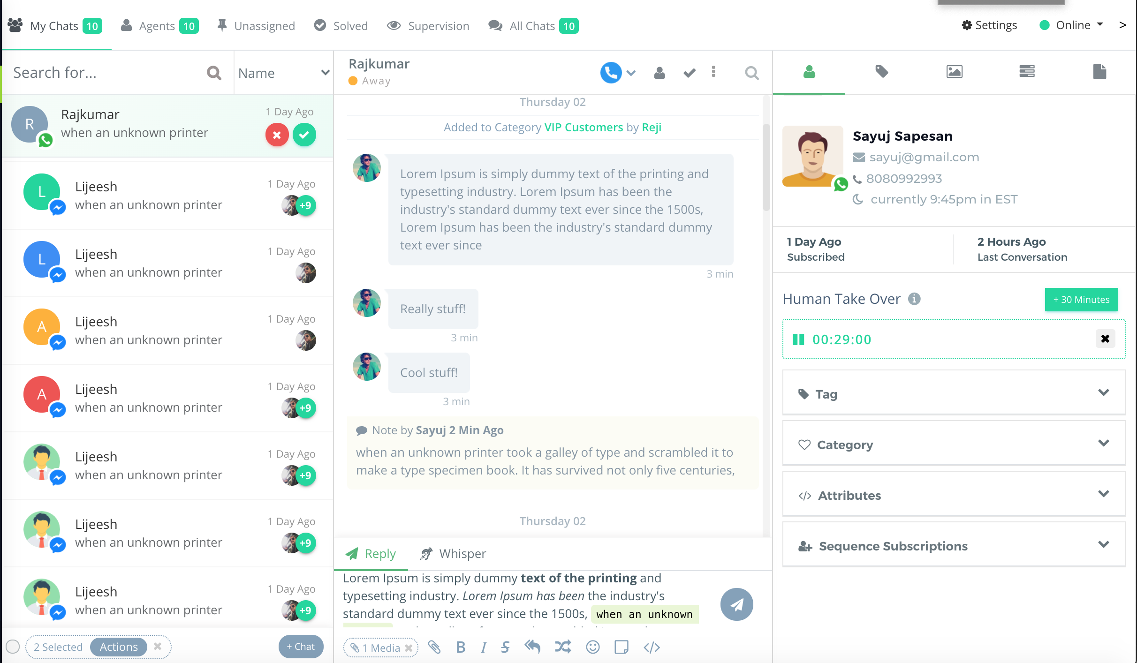The width and height of the screenshot is (1137, 663).
Task: Click the emoji smiley icon in editor toolbar
Action: pyautogui.click(x=593, y=647)
